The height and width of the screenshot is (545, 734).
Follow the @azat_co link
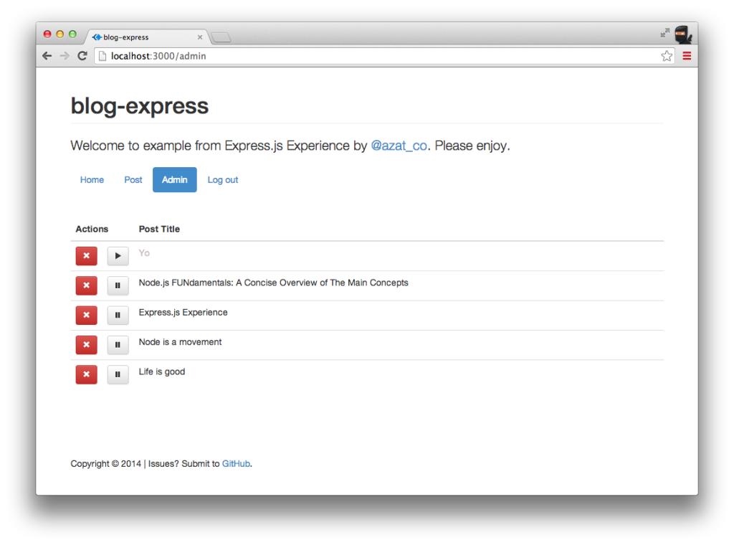[x=399, y=146]
